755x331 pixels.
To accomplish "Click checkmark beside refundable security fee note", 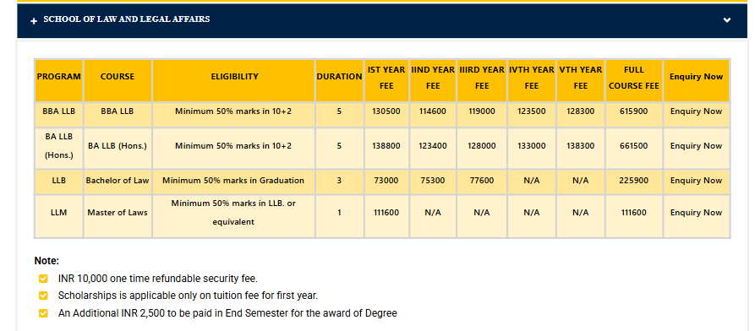I will (43, 279).
